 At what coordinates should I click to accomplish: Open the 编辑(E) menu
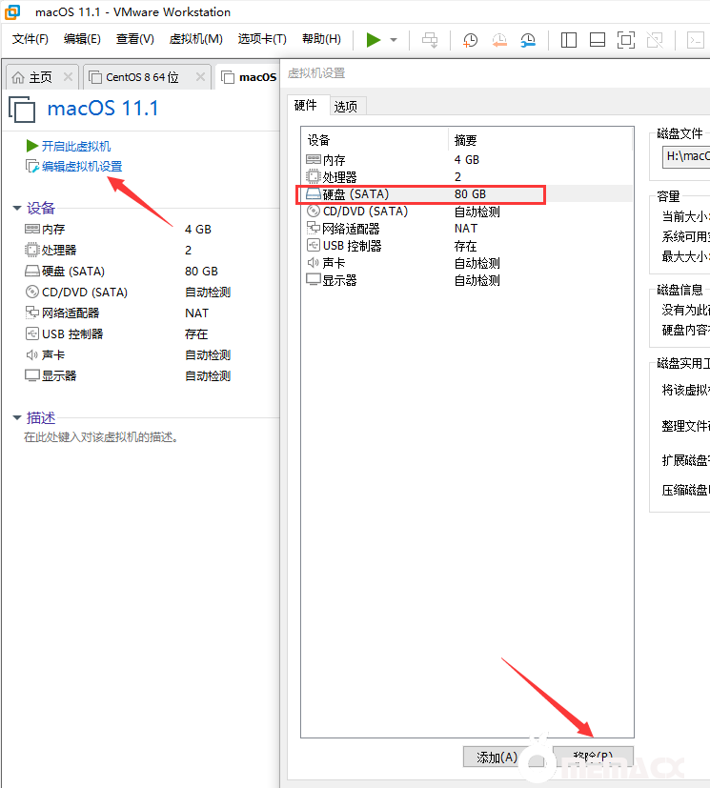(x=82, y=39)
